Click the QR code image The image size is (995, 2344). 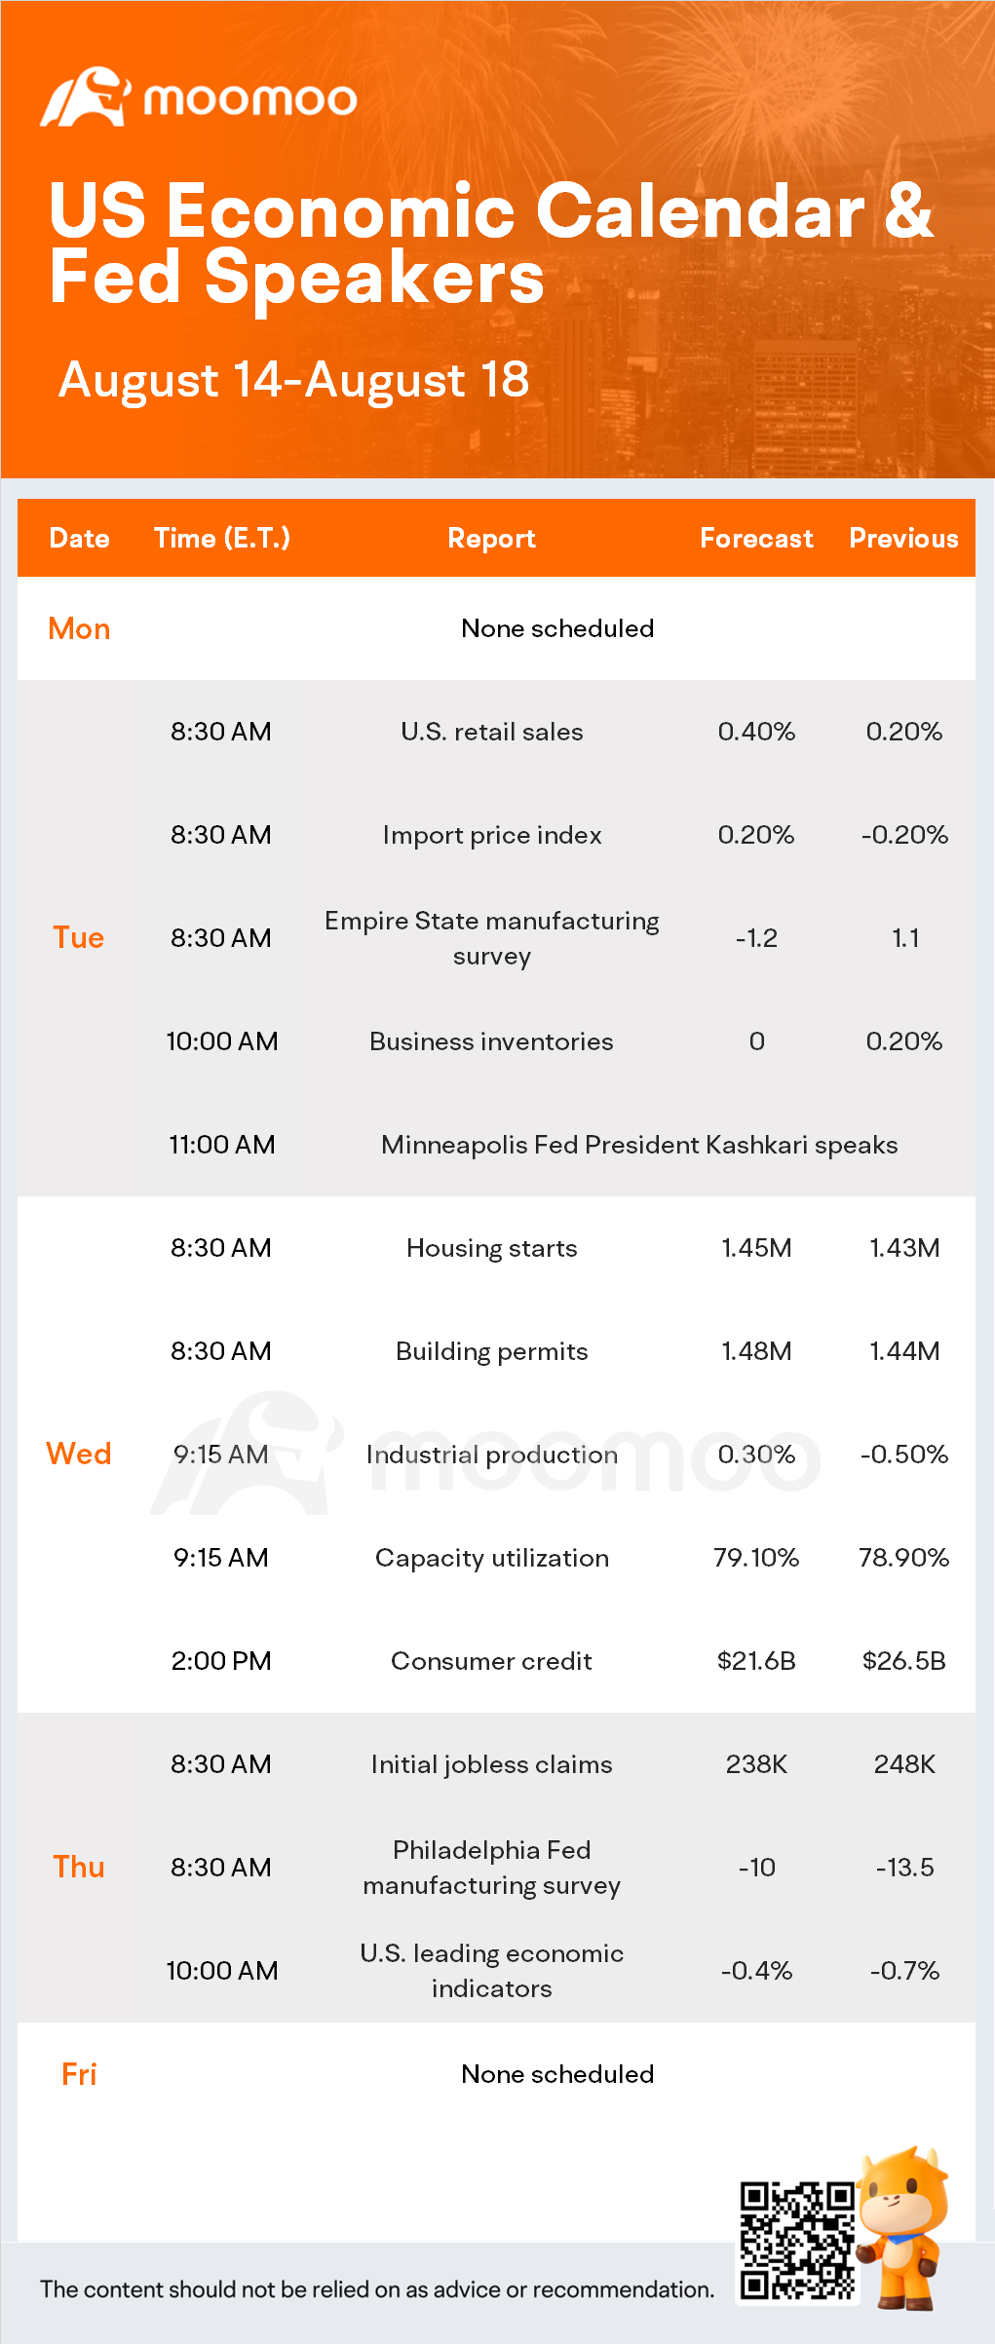[797, 2241]
